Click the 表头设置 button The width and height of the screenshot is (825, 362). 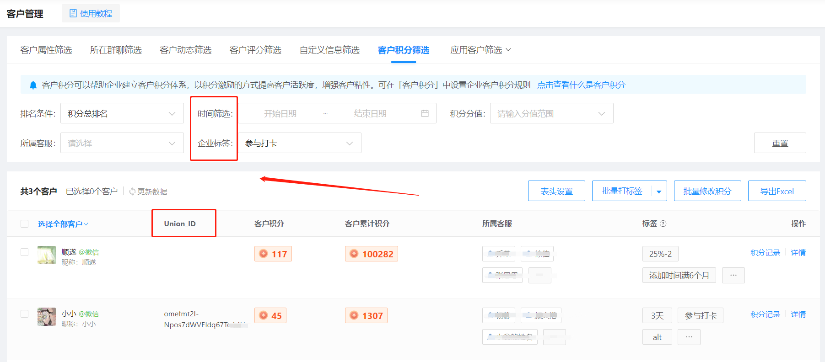coord(556,191)
